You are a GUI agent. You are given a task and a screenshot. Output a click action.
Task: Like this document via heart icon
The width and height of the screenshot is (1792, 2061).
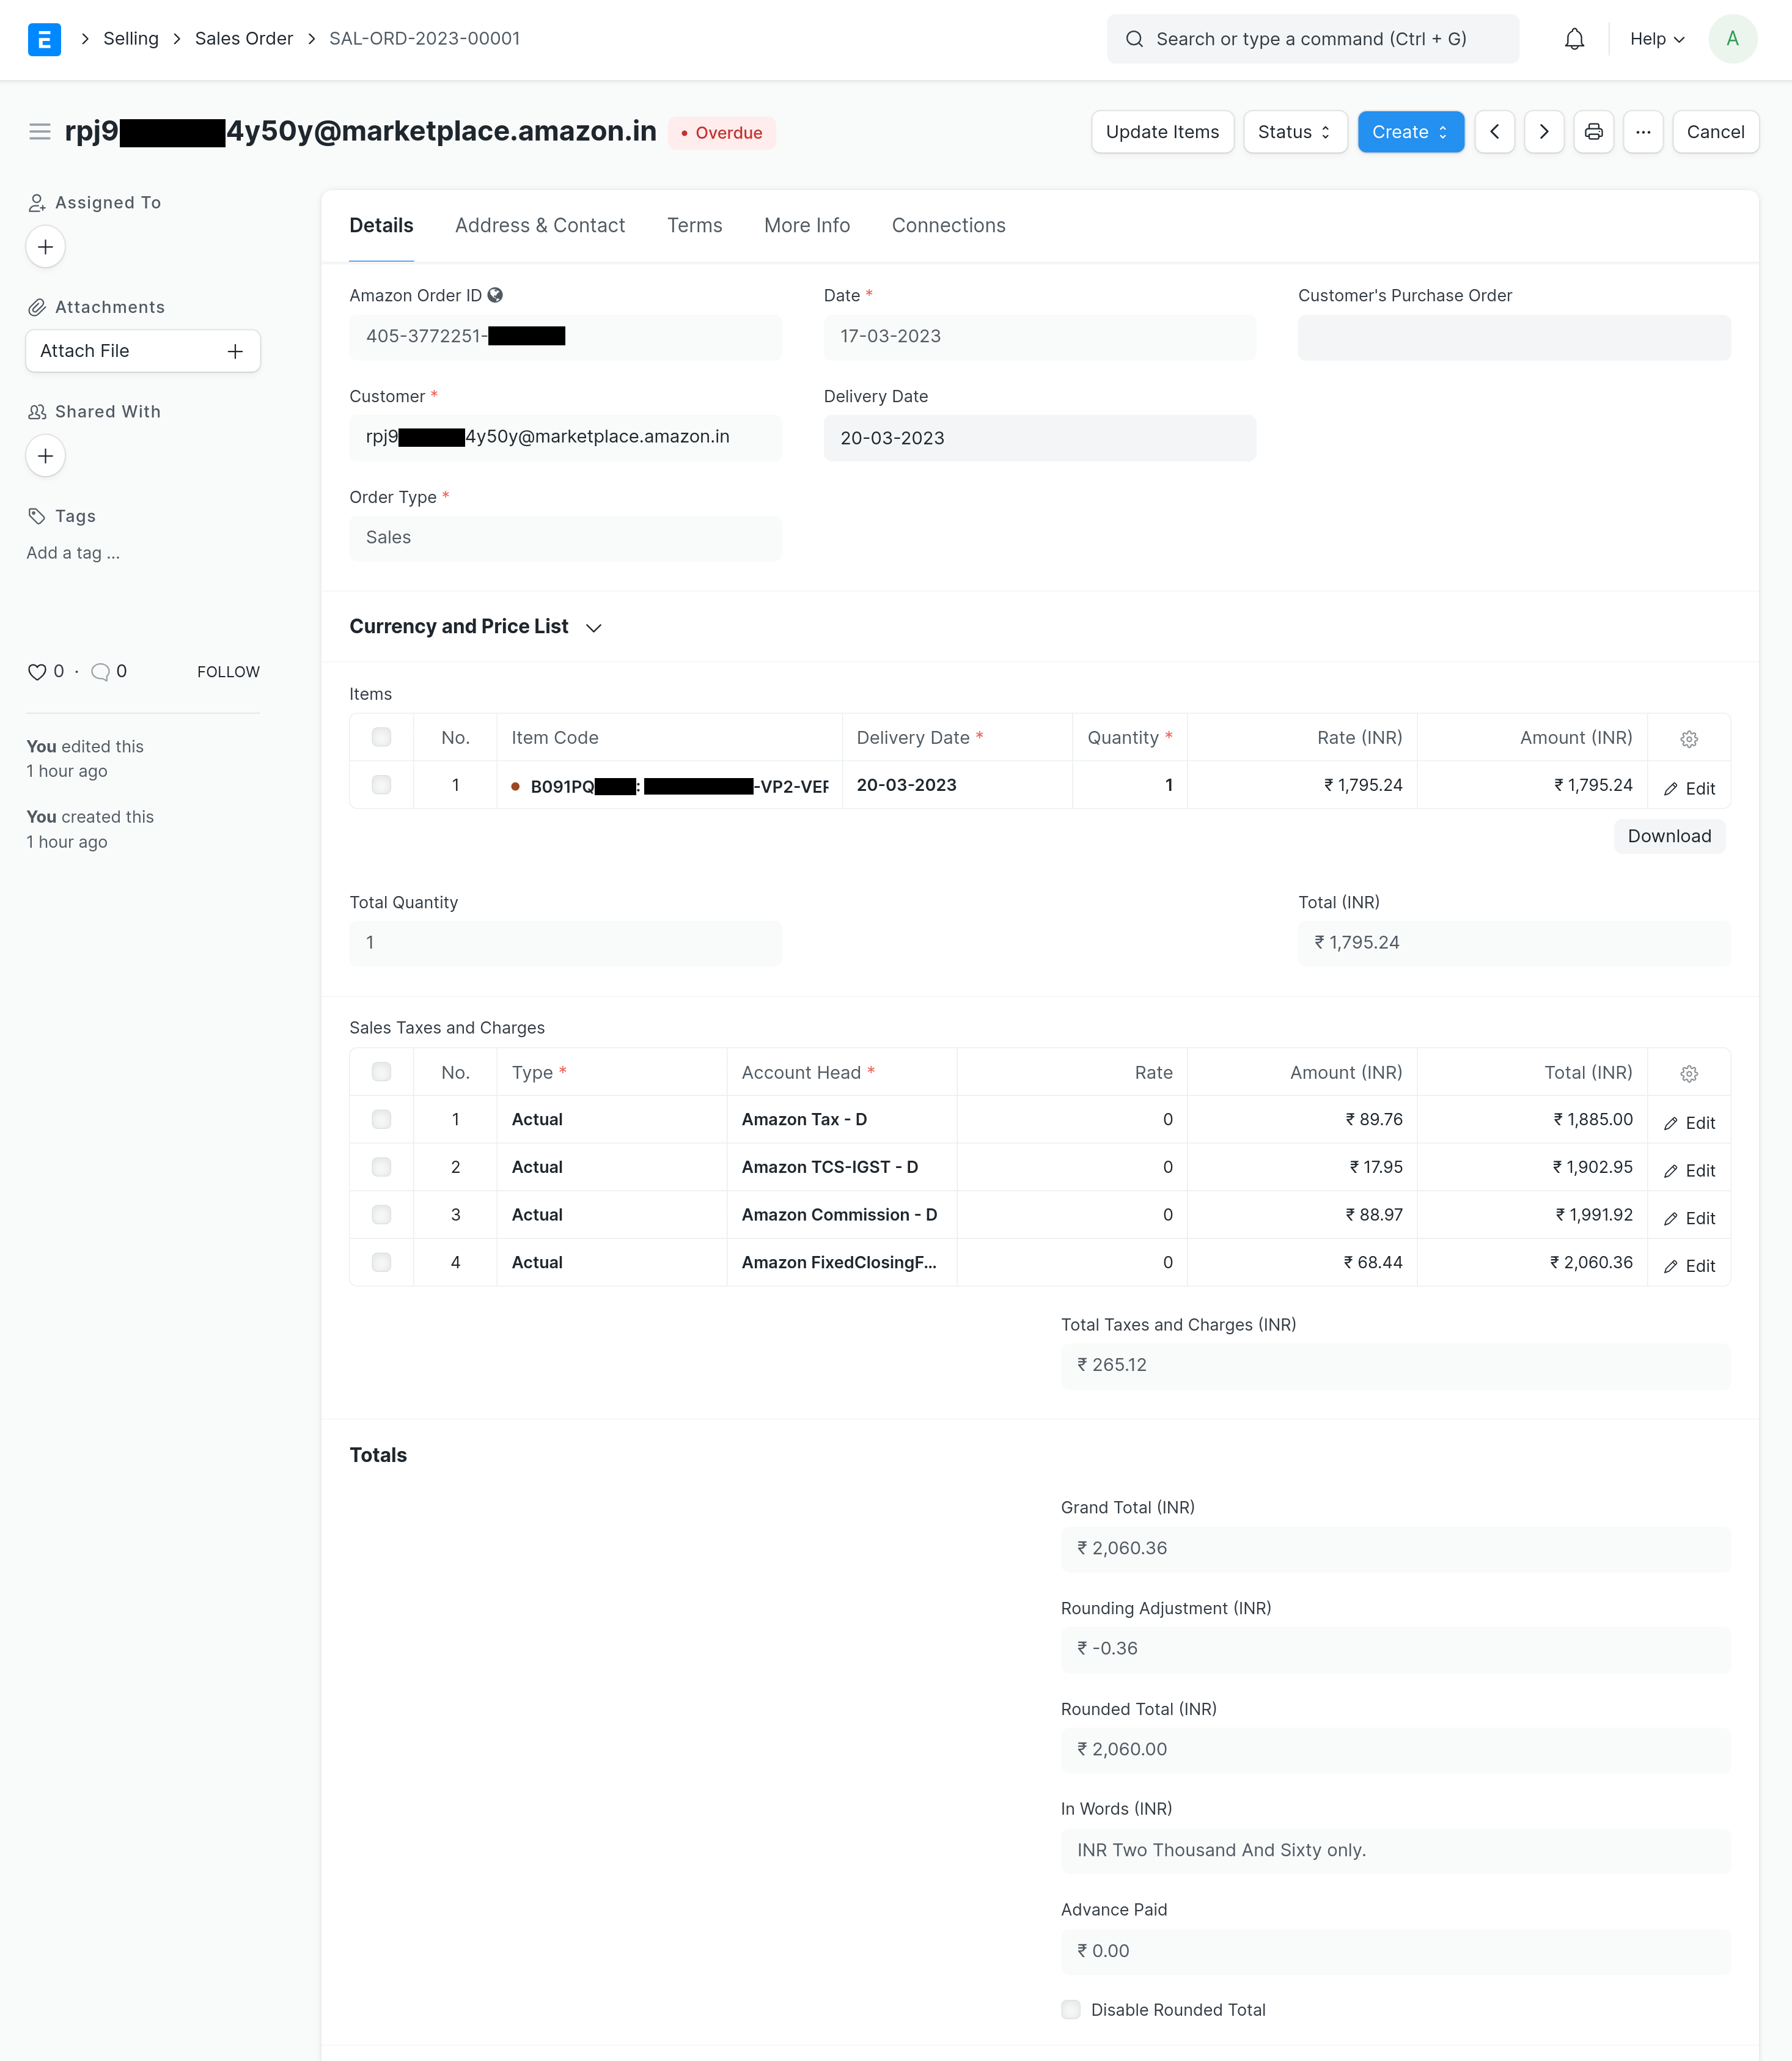point(36,671)
